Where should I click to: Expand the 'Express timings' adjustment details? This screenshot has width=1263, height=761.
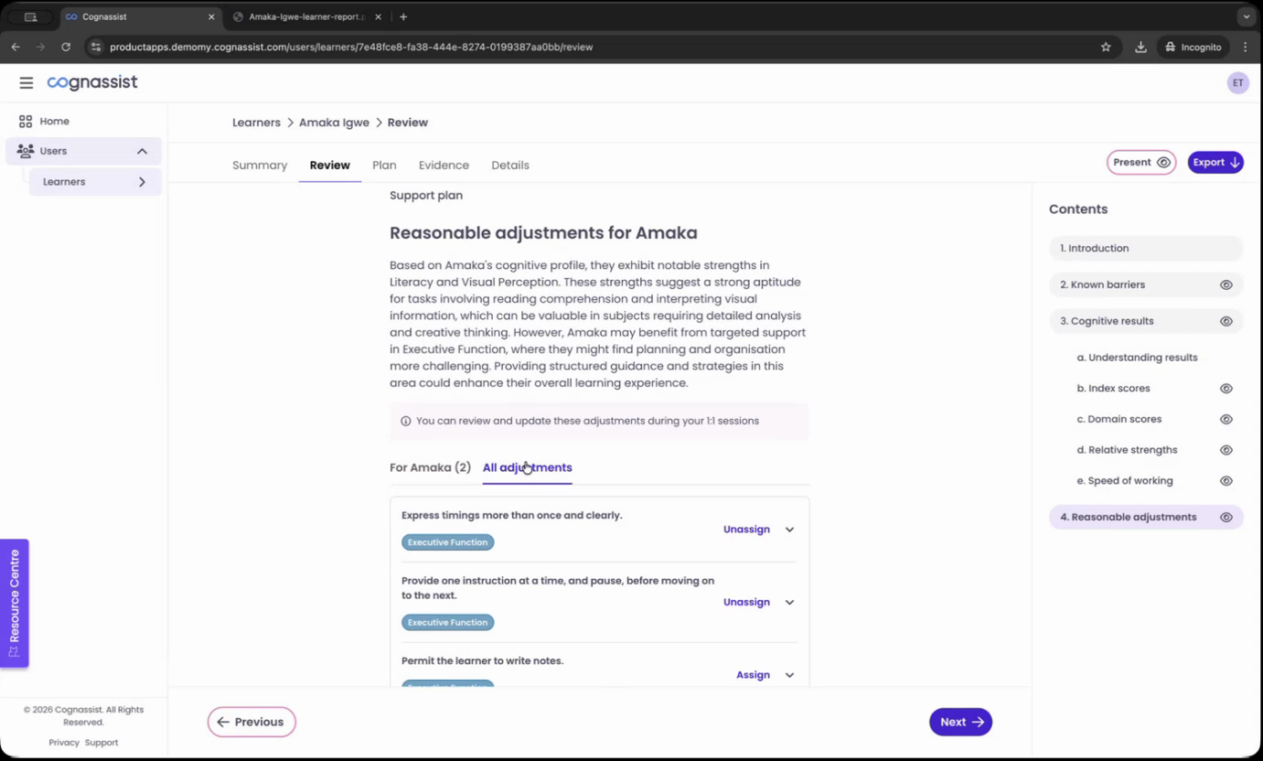789,530
